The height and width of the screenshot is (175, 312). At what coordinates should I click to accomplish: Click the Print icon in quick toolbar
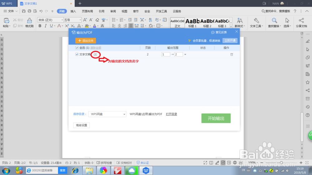click(29, 11)
